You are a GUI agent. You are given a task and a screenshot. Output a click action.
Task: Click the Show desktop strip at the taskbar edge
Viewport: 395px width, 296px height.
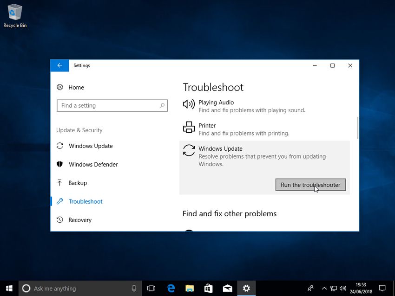coord(394,289)
